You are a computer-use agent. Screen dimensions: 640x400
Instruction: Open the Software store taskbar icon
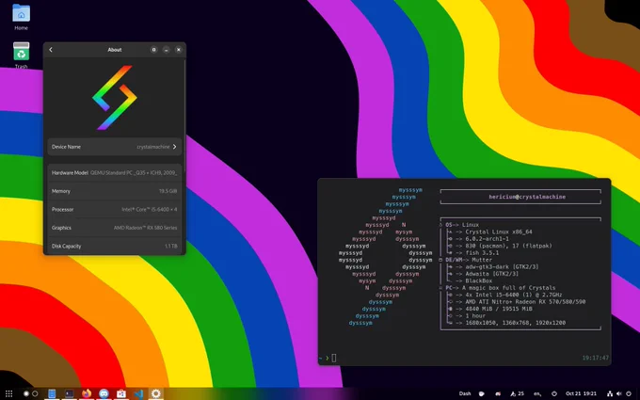[x=121, y=393]
